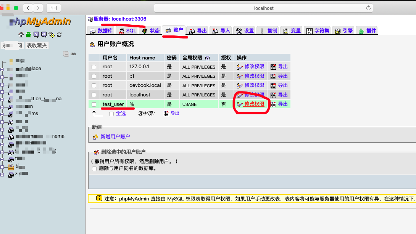The image size is (416, 234).
Task: Click the icon beside 新增用户账户
Action: tap(95, 137)
